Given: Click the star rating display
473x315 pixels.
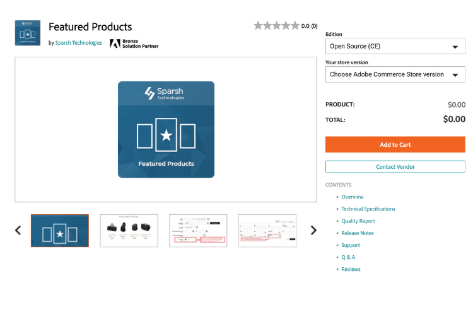Looking at the screenshot, I should pyautogui.click(x=276, y=26).
